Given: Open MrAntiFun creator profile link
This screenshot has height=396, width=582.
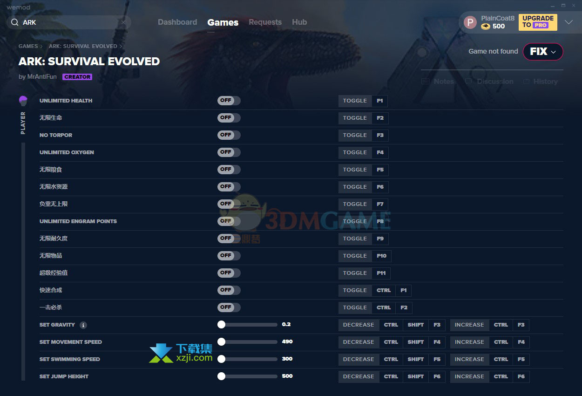Looking at the screenshot, I should click(42, 77).
